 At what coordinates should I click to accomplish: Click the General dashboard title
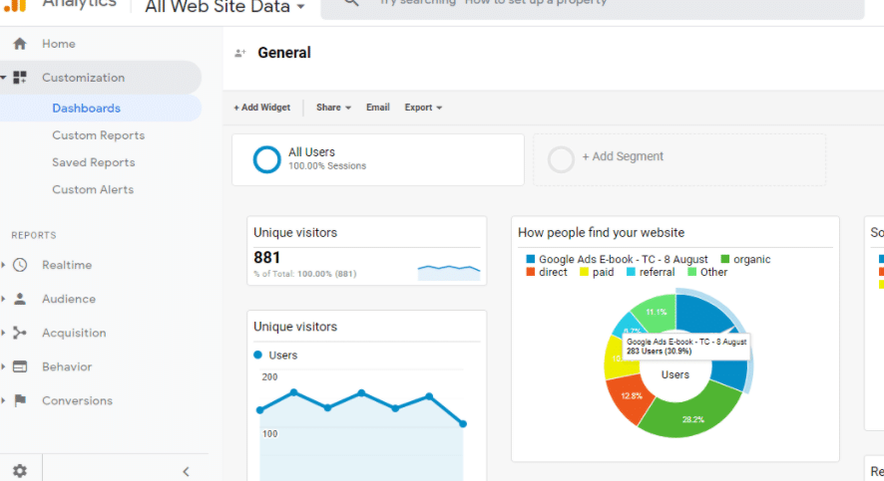click(x=284, y=53)
